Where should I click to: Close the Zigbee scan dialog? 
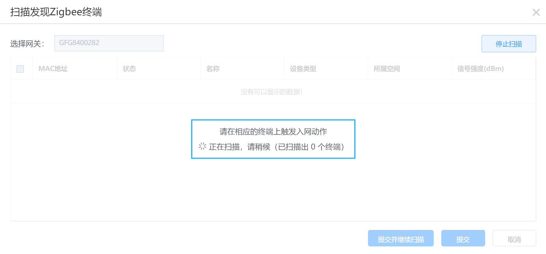536,12
